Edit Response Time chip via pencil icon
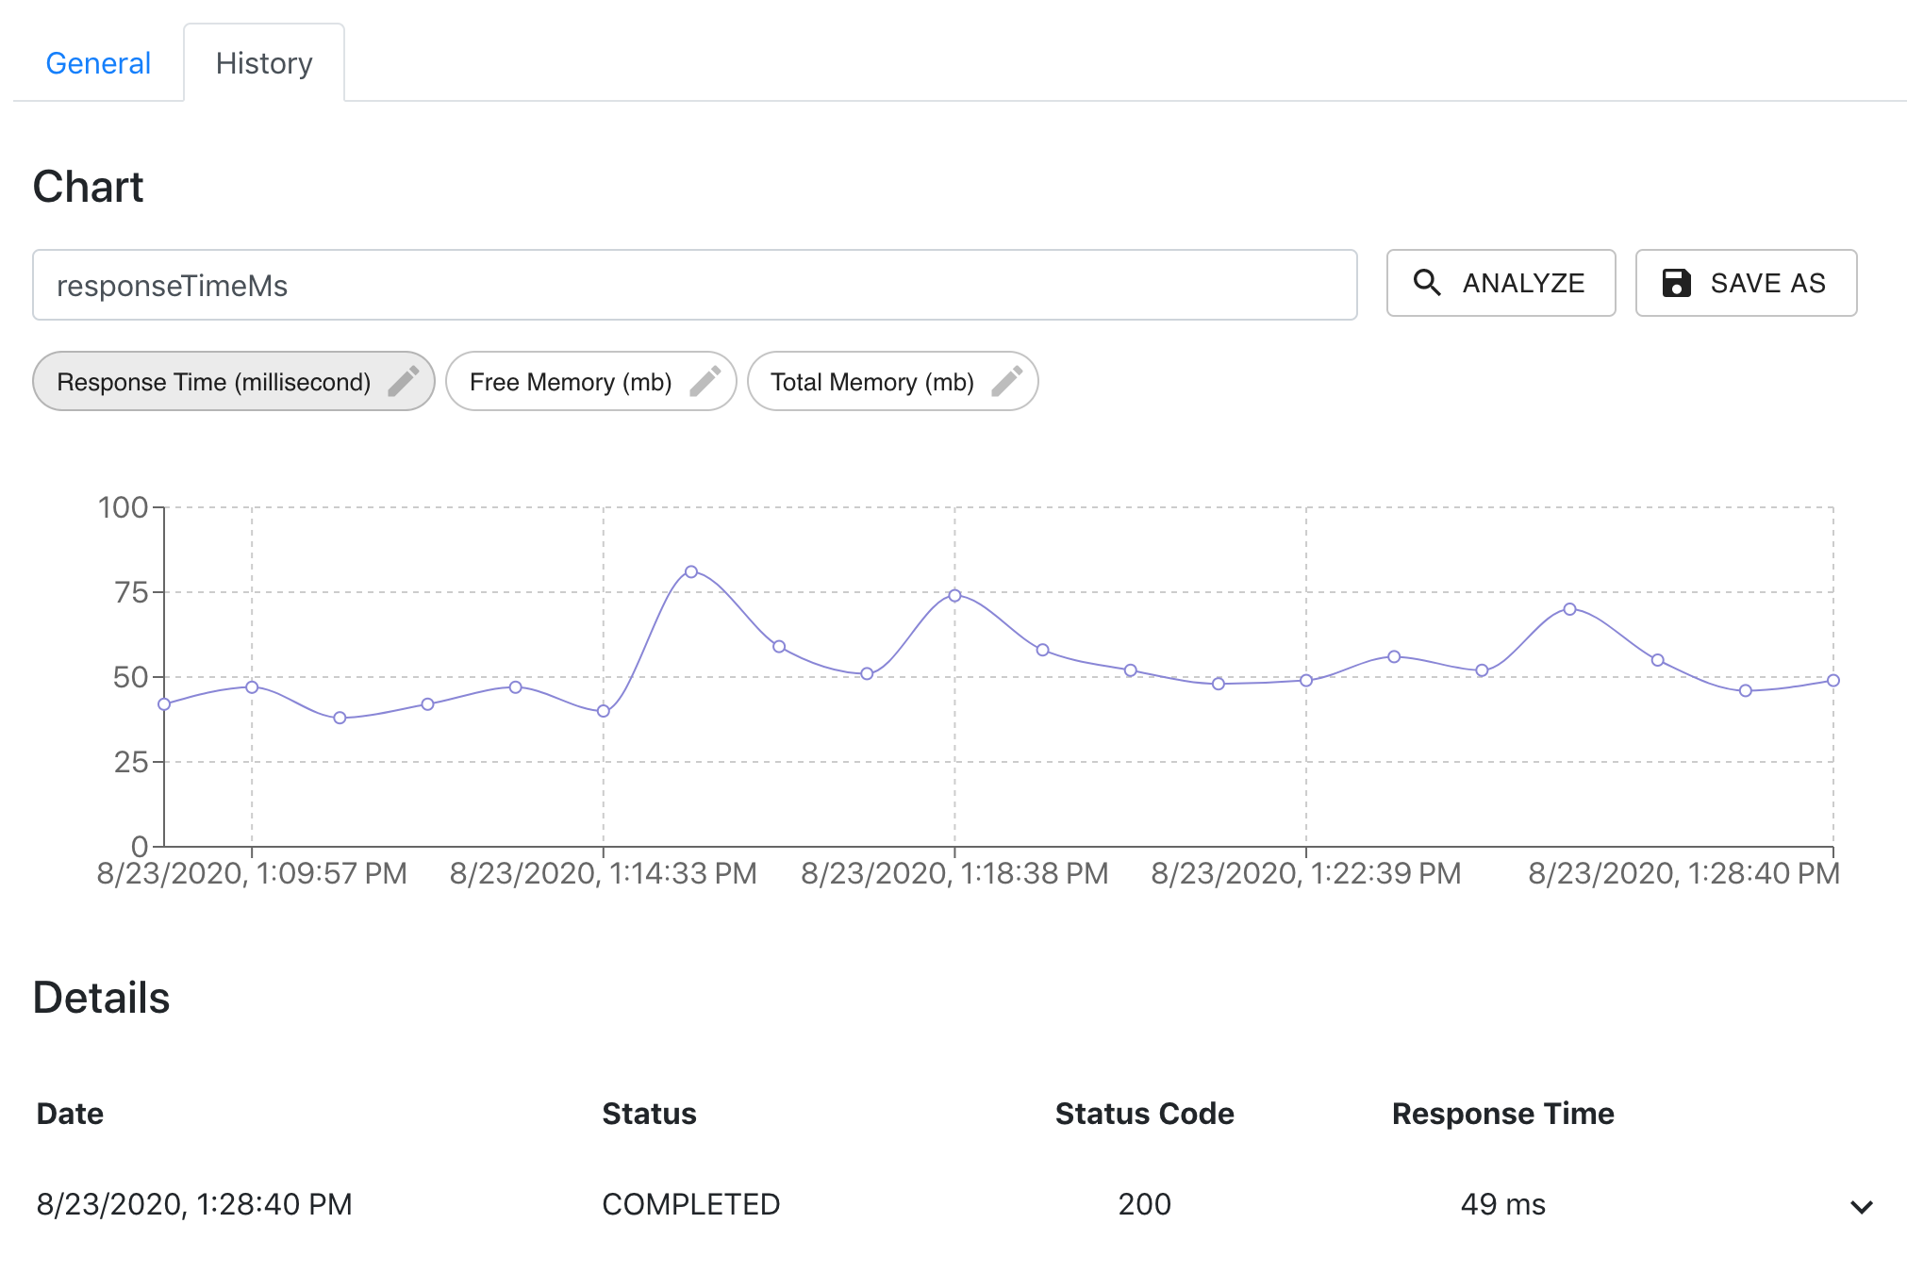 pos(404,381)
